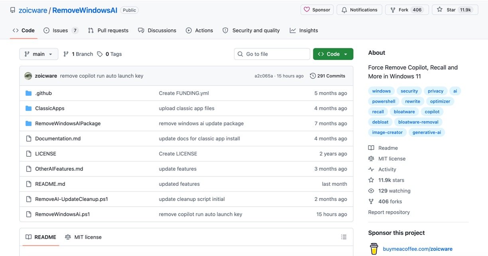Expand the green Code dropdown button
Screen dimensions: 488x256
coord(333,54)
